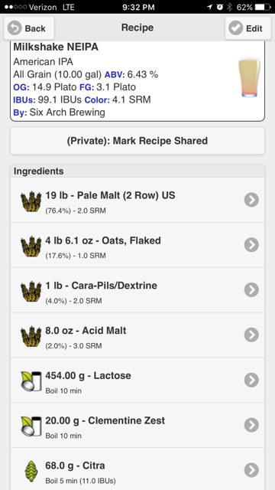Tap the grain icon beside Oats, Flaked
This screenshot has width=275, height=490.
[31, 247]
